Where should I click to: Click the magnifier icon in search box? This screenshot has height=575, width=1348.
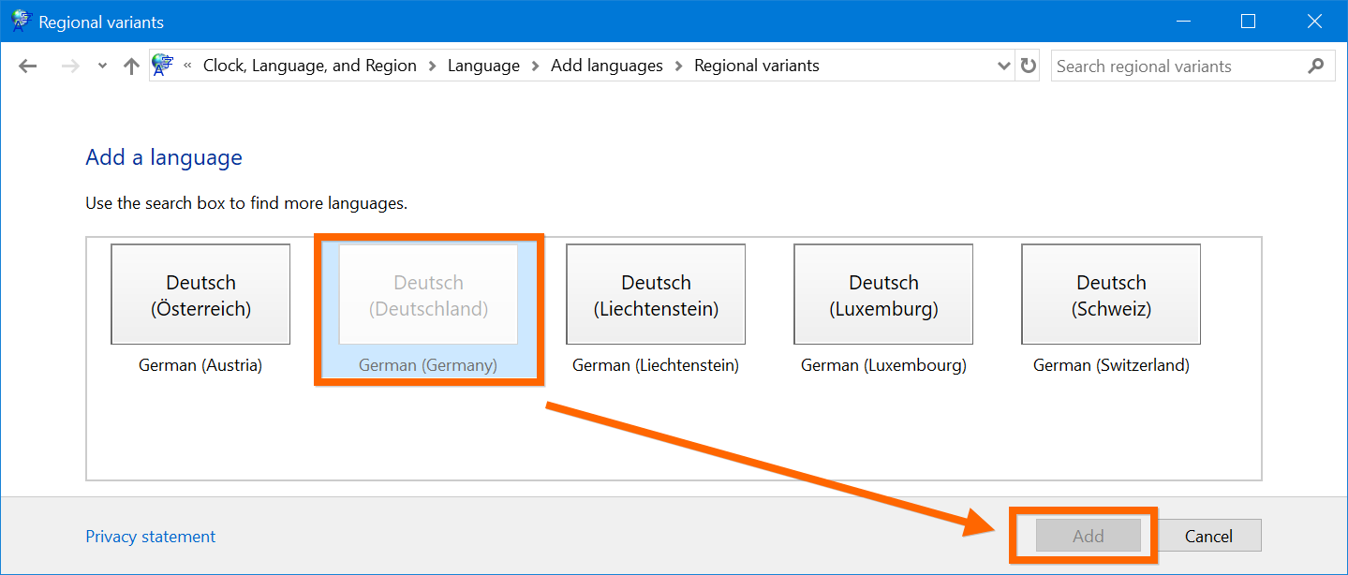1316,66
